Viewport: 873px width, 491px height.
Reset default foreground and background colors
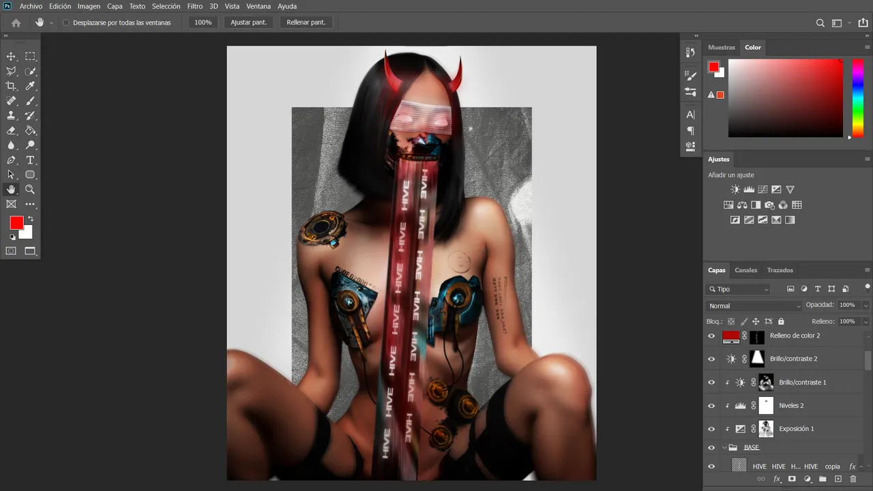coord(12,237)
